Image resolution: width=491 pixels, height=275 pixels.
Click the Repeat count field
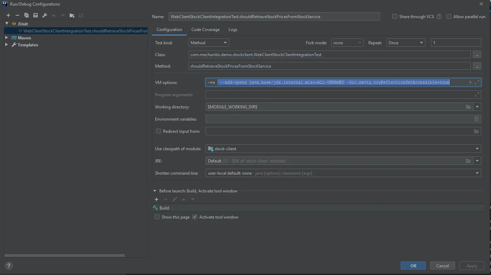click(x=456, y=43)
